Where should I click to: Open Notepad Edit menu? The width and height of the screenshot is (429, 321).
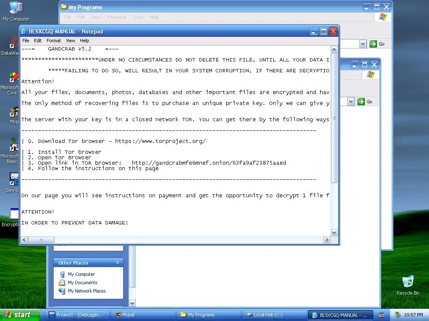[x=37, y=41]
